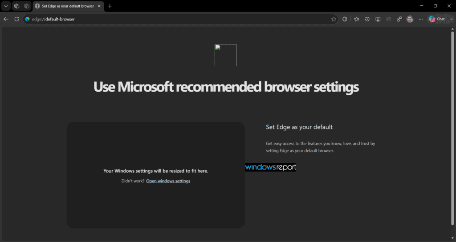Screen dimensions: 456x242
Task: Select the 'Set Edge as your default browser' tab
Action: click(68, 6)
